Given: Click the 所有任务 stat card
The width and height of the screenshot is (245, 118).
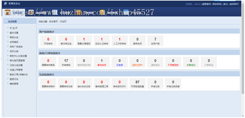Looking at the screenshot, I should tap(155, 84).
